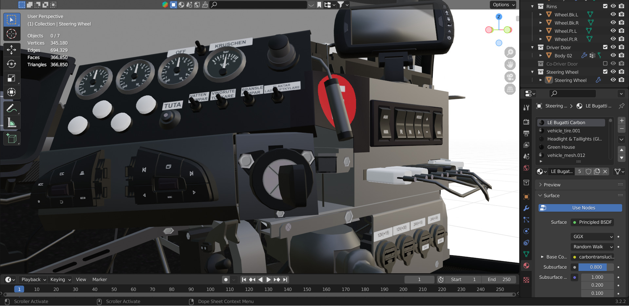Screen dimensions: 629x306
Task: Pin the properties context
Action: (621, 106)
